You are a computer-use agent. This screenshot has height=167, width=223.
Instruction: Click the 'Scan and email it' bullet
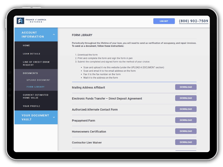(109, 71)
